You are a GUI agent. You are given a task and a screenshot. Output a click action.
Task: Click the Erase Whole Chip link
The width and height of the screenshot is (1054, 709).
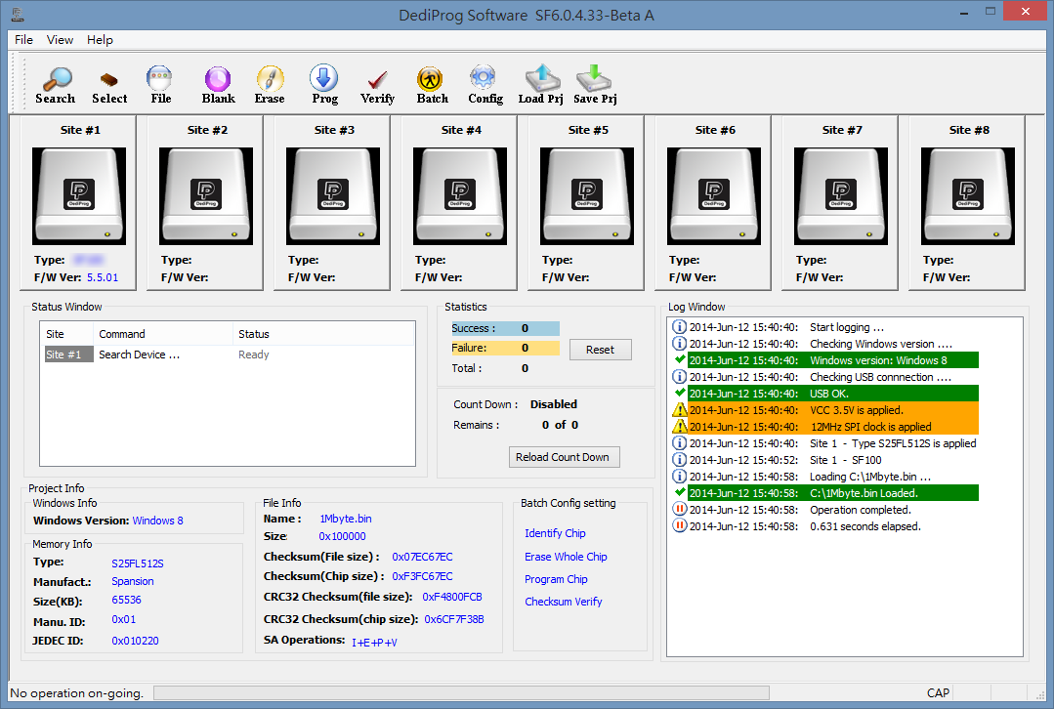[x=566, y=557]
